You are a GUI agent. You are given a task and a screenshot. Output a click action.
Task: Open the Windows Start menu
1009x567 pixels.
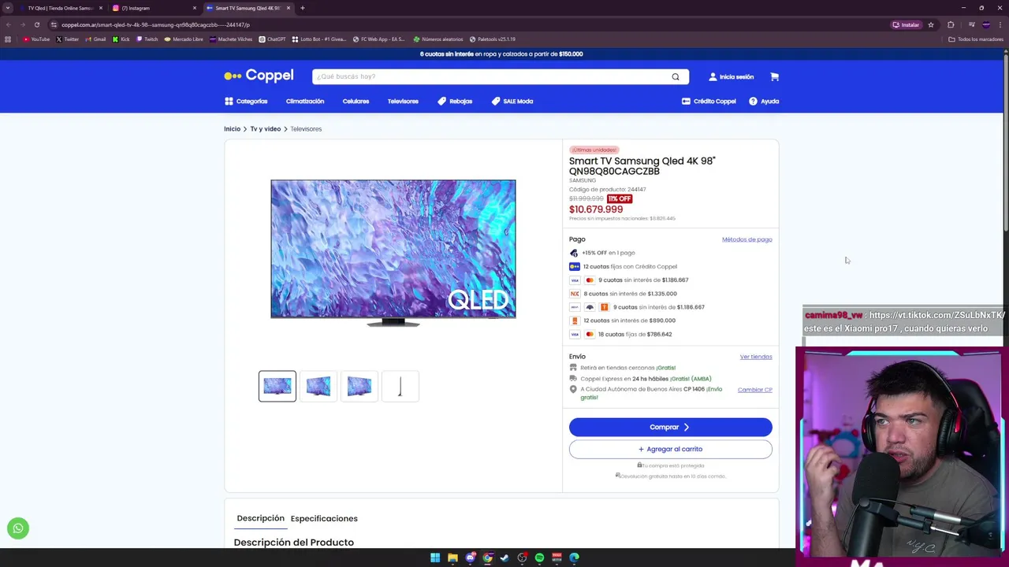[x=435, y=558]
